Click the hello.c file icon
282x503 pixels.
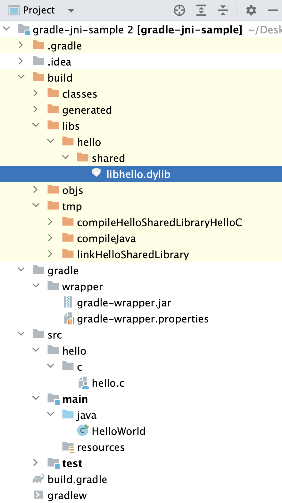click(x=83, y=383)
